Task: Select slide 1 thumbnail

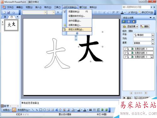Action: click(x=11, y=25)
